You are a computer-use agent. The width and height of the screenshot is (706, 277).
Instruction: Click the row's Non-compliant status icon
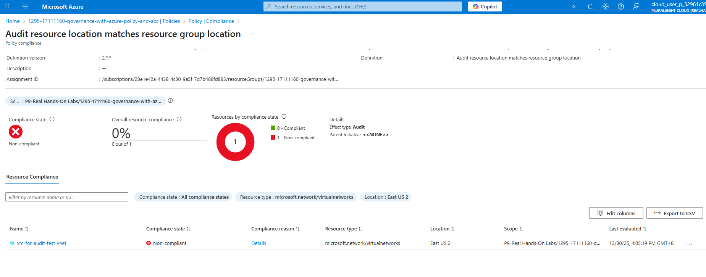149,243
